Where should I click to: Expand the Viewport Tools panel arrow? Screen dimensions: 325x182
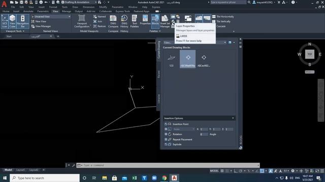23,31
